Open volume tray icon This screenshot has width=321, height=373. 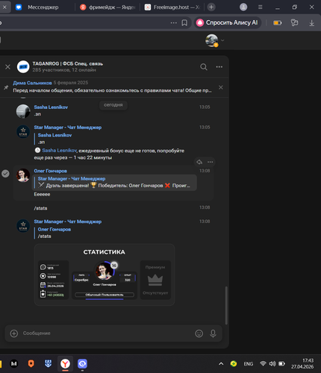pyautogui.click(x=272, y=363)
